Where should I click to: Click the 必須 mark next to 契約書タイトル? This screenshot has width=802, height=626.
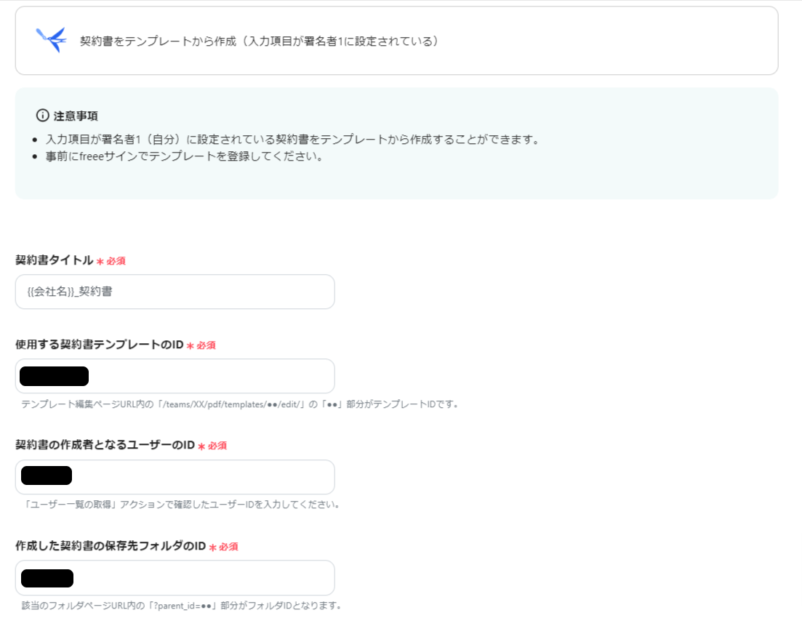pyautogui.click(x=111, y=261)
